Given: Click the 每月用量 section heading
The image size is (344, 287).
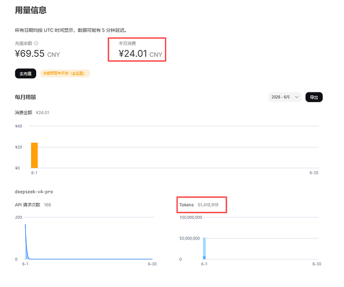Looking at the screenshot, I should [25, 97].
